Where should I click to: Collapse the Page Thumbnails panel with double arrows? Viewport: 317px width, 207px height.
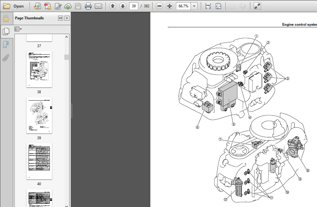60,18
